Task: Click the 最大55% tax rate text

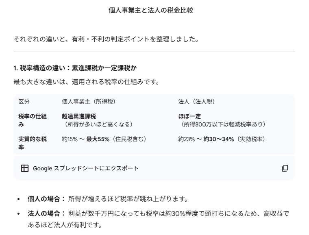Action: click(x=98, y=139)
